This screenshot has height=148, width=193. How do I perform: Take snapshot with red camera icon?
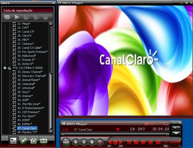pos(158,142)
